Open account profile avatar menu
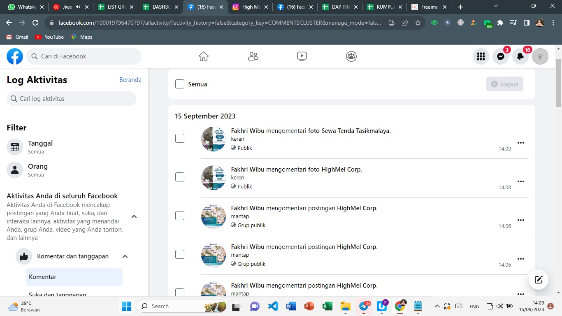This screenshot has width=562, height=316. (540, 56)
